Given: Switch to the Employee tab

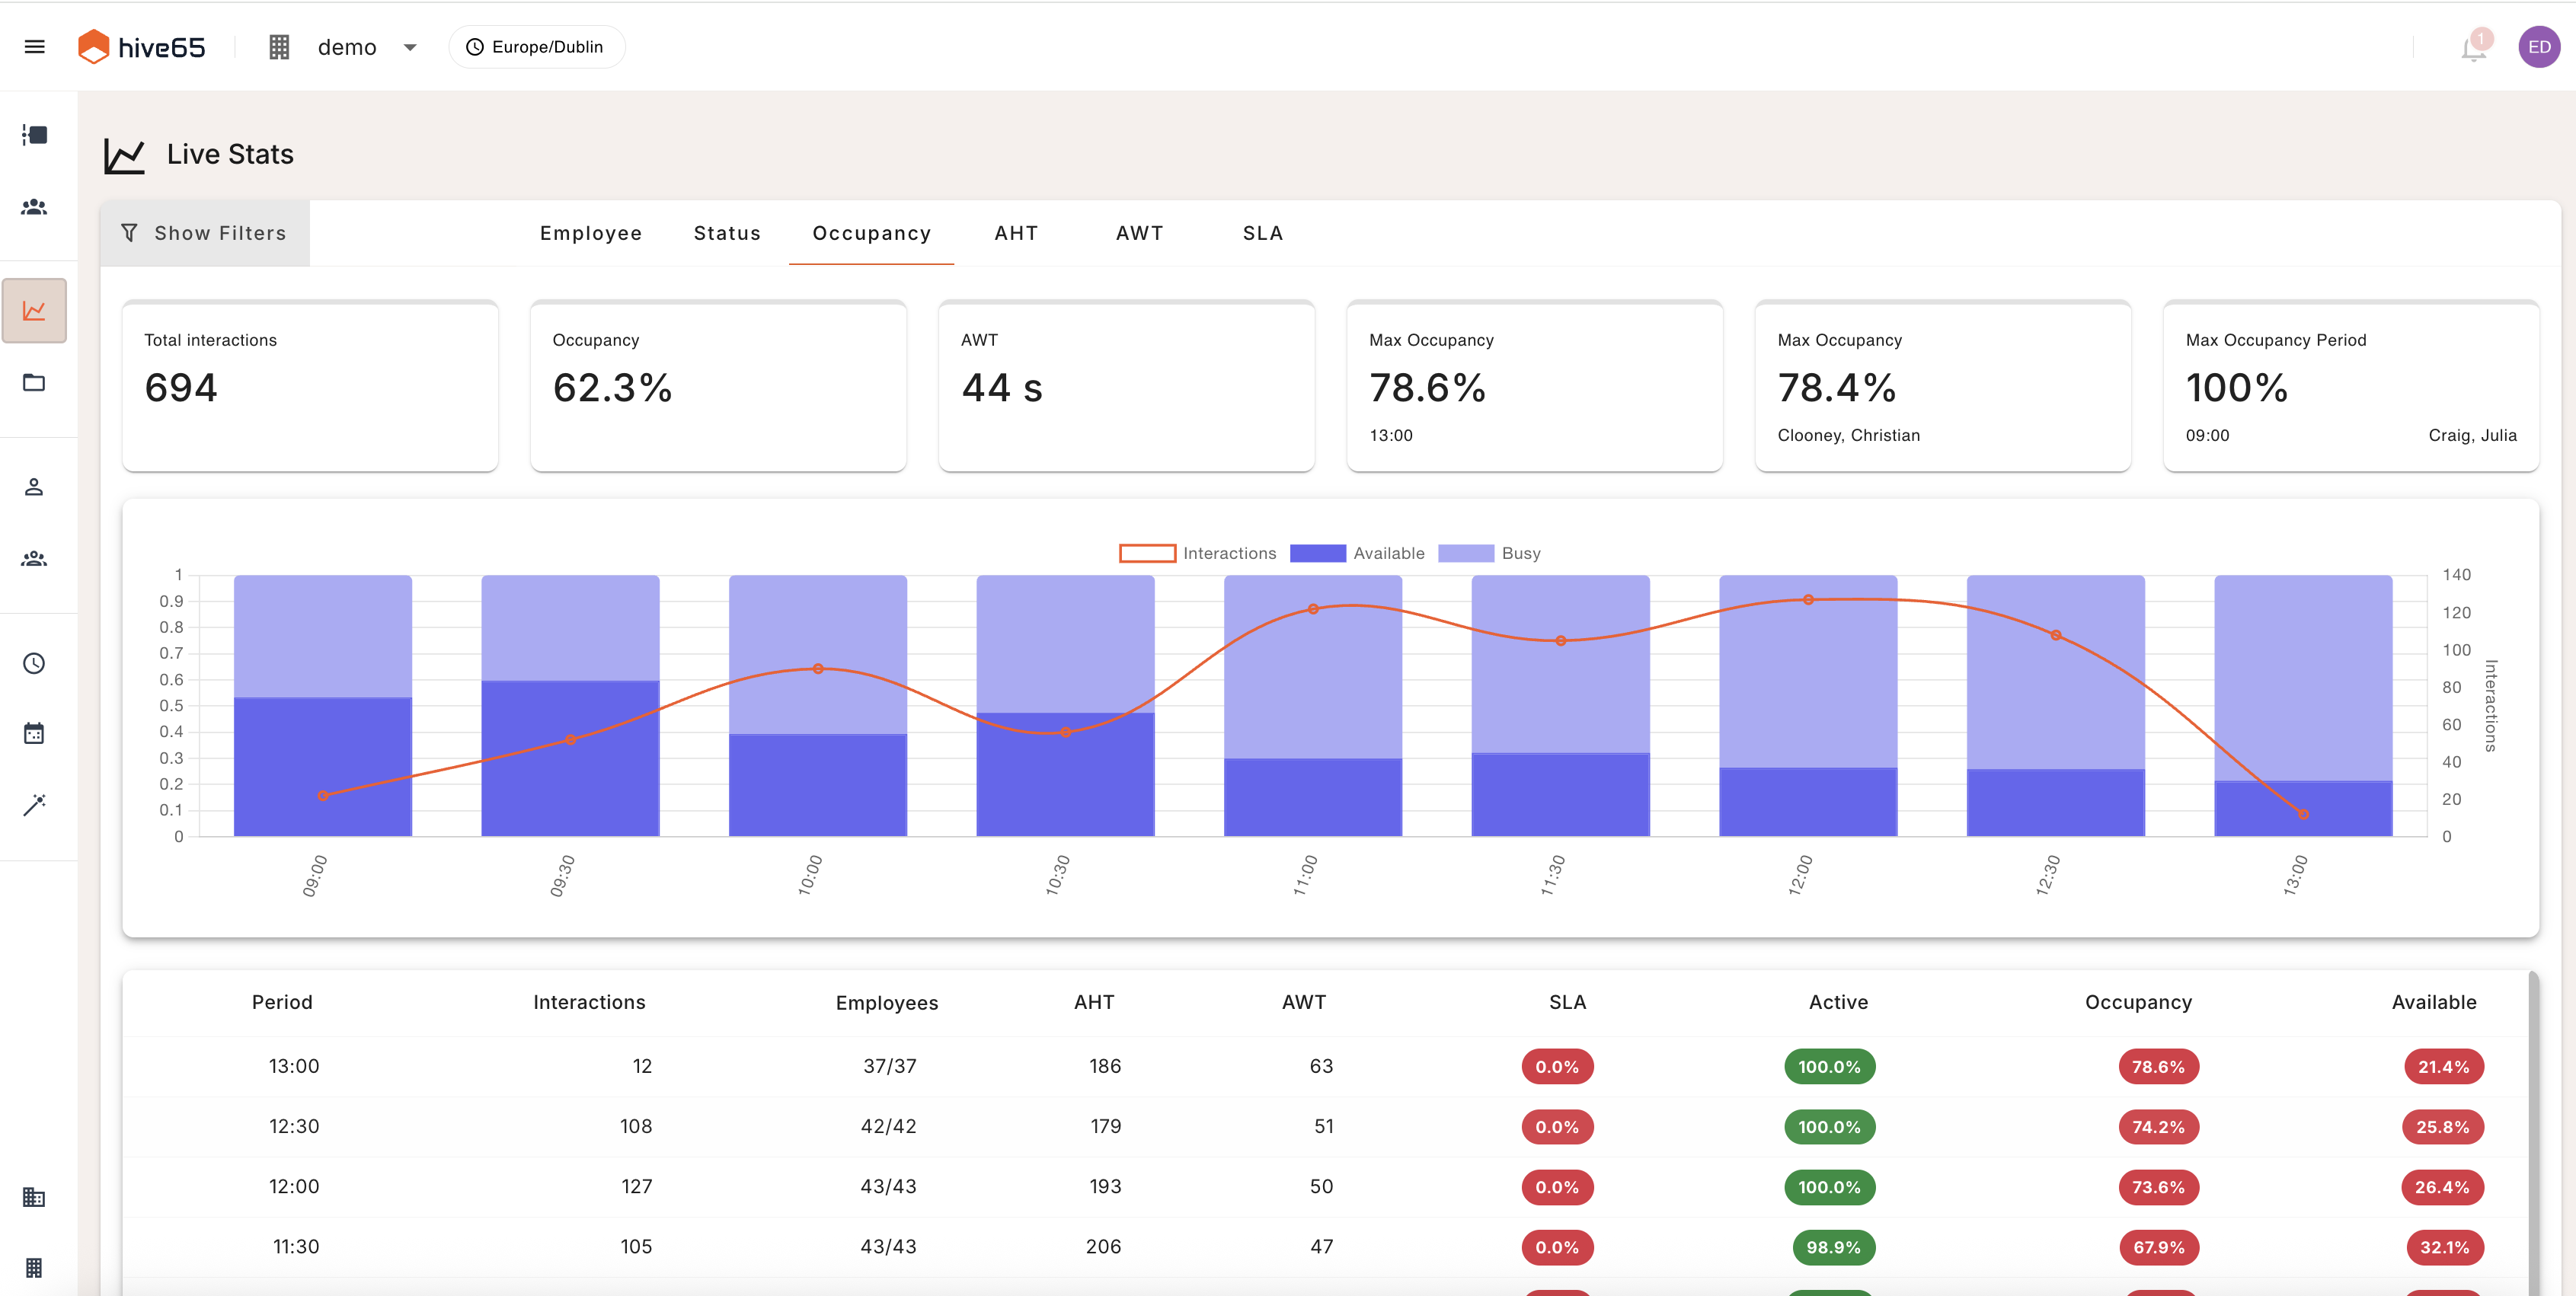Looking at the screenshot, I should pos(591,233).
